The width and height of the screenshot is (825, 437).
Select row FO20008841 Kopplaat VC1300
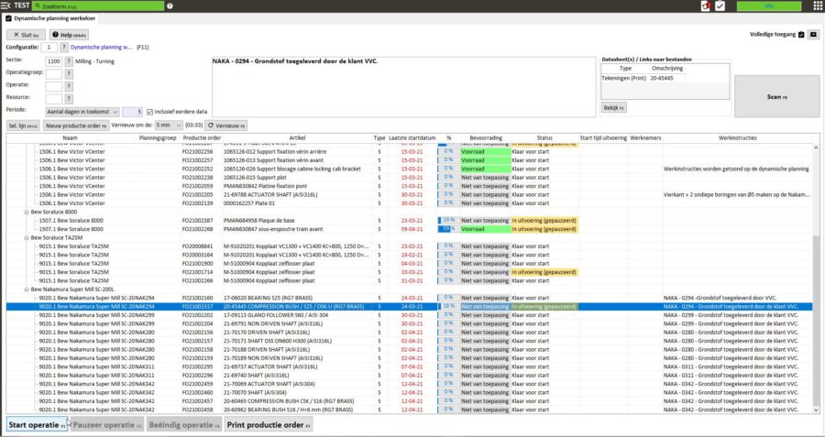click(410, 246)
